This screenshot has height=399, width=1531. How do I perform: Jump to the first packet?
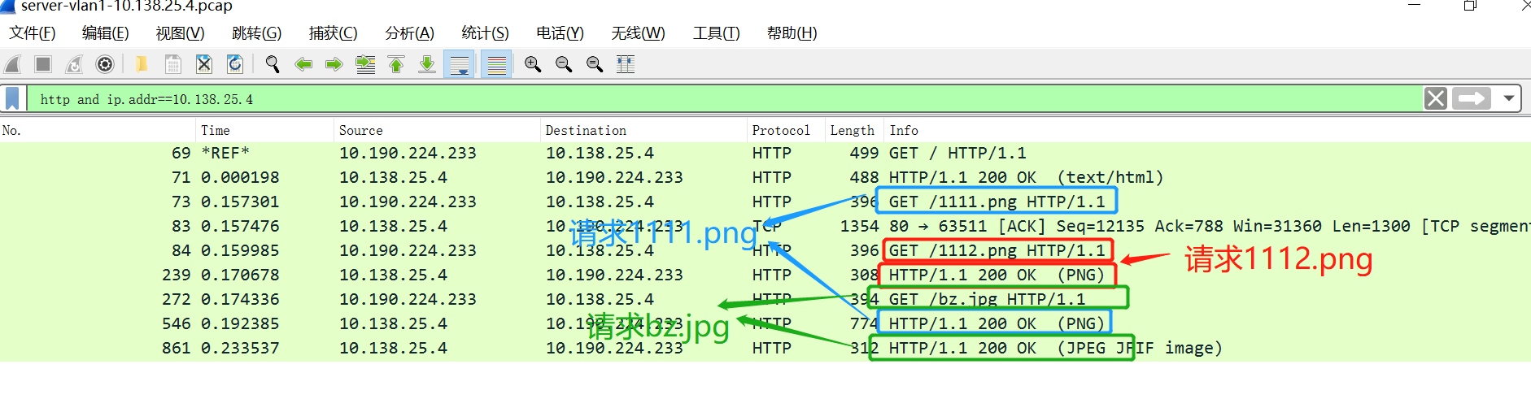pos(396,64)
